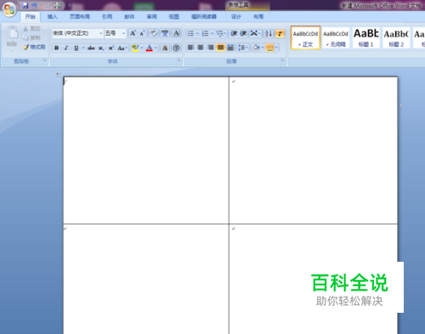Open the table tools 设计 (Design) tab
The width and height of the screenshot is (425, 334).
tap(236, 17)
